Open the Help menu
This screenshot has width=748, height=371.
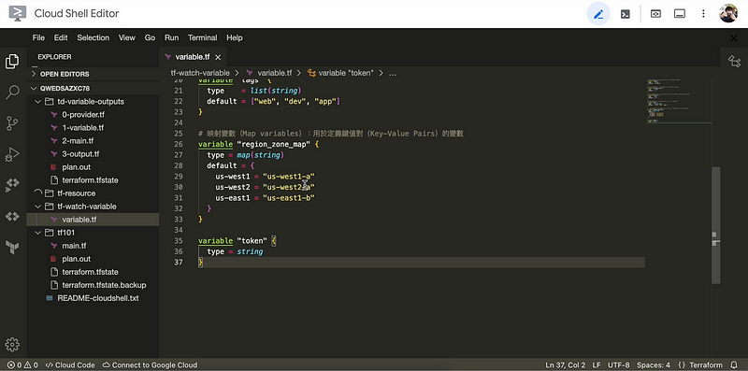(235, 37)
